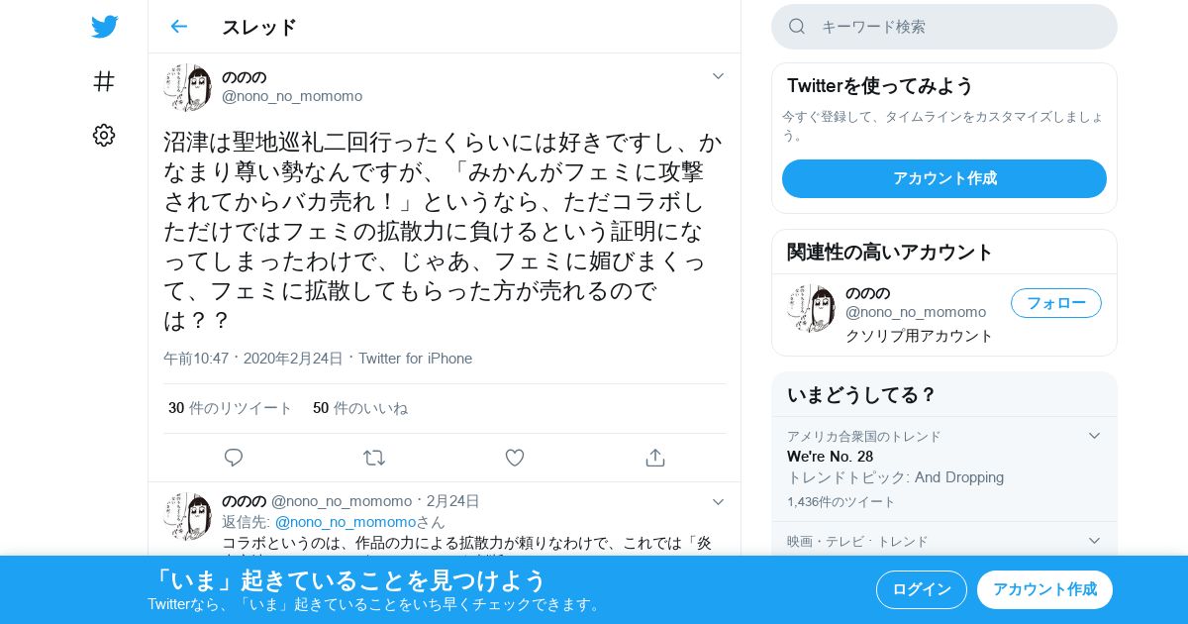Go back with the arrow icon

coord(179,27)
